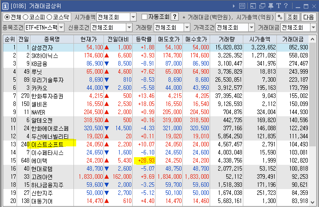Select the 전체 market radio button
Viewport: 319px width, 207px height.
(7, 17)
